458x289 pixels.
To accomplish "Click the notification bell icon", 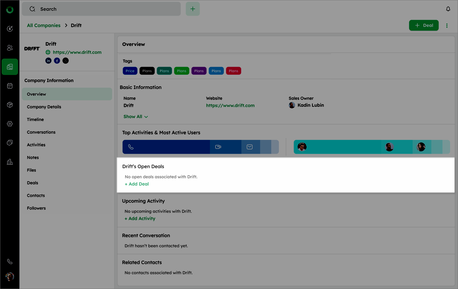I will coord(448,9).
